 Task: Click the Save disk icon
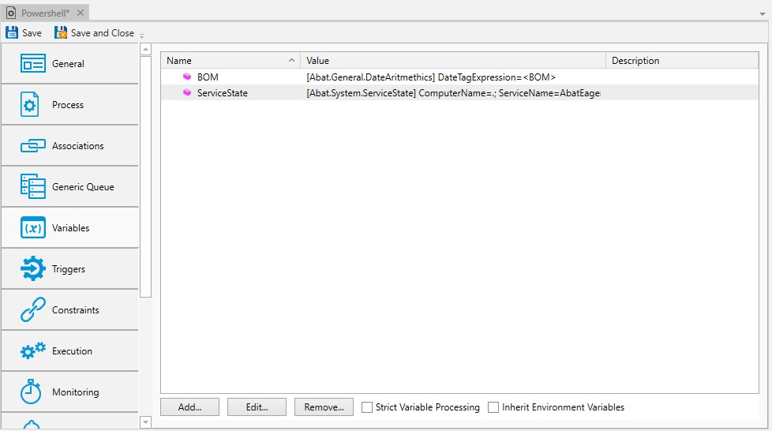12,33
